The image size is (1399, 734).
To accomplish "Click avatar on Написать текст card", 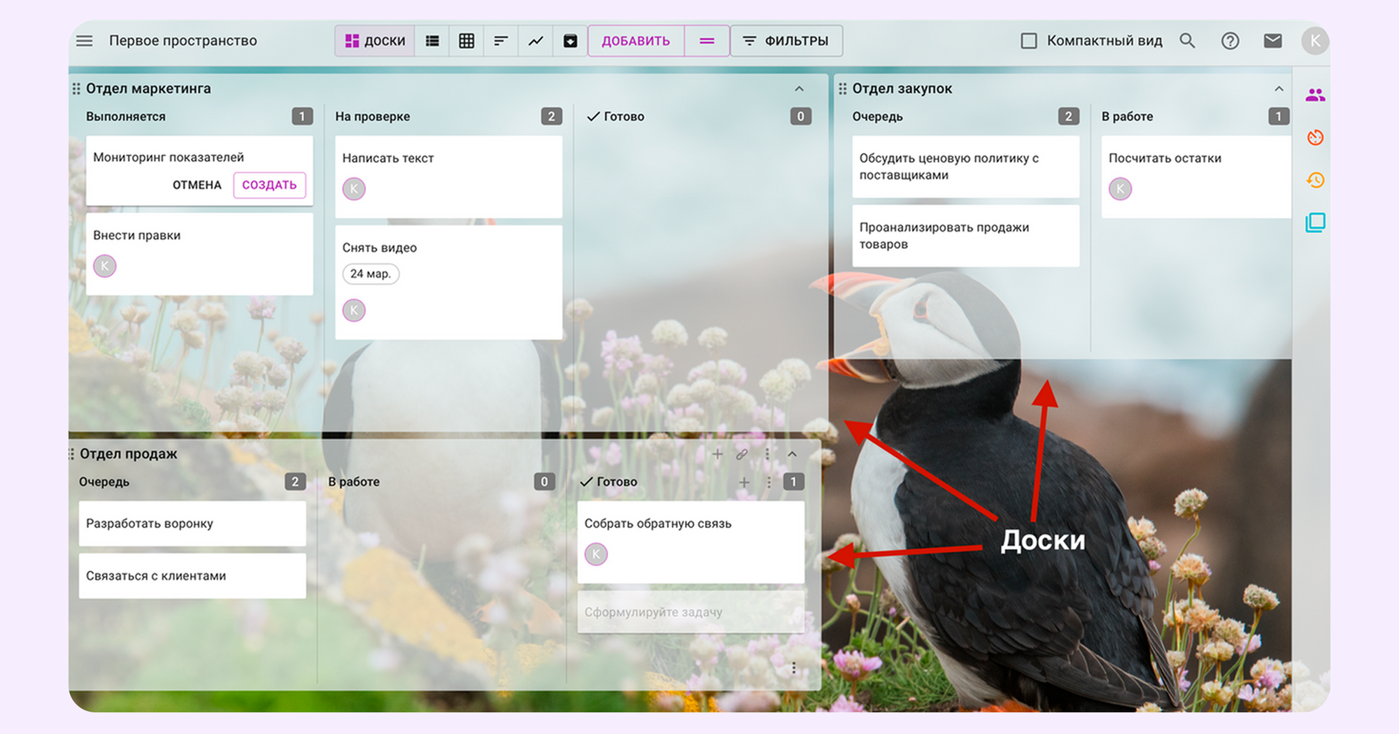I will click(354, 189).
